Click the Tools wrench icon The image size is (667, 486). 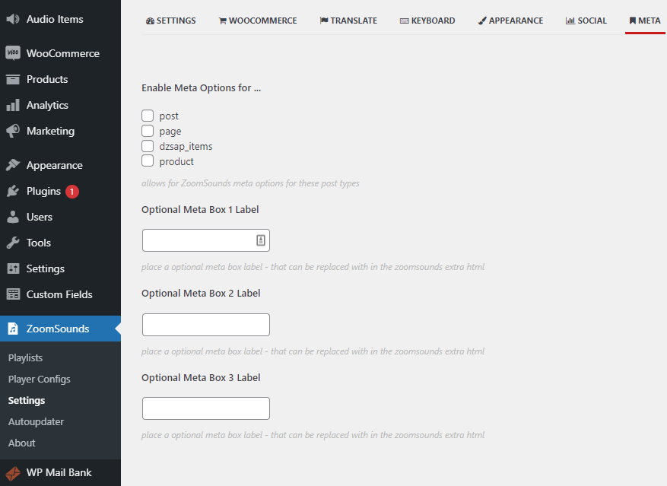point(13,243)
